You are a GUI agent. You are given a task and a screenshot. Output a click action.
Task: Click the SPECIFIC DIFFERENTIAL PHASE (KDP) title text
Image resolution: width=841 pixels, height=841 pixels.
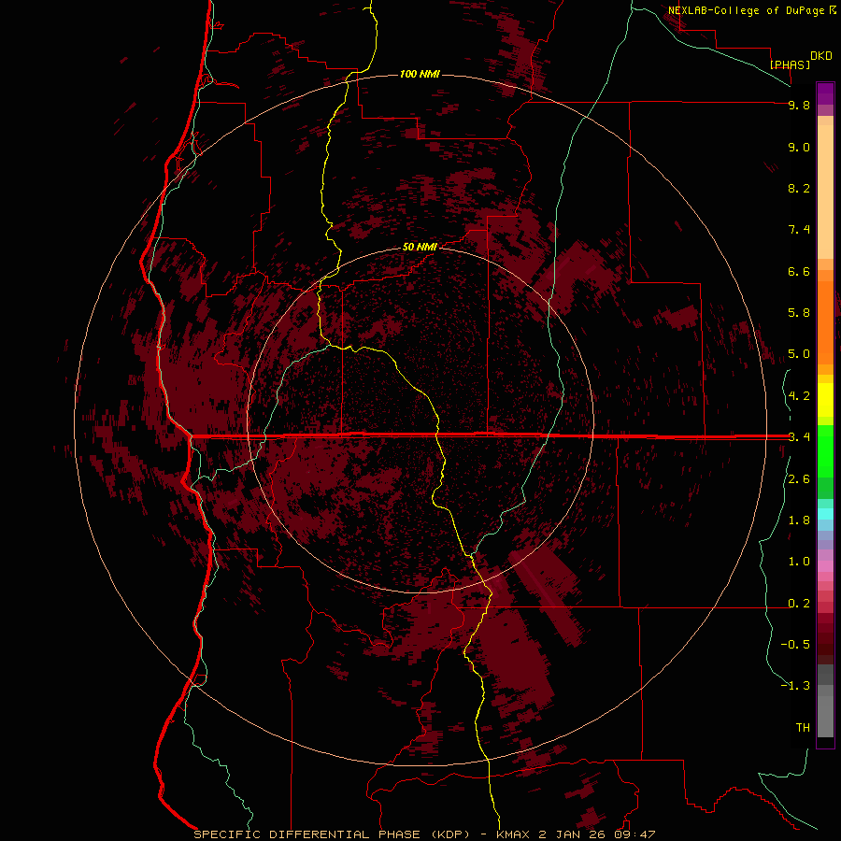pos(332,834)
